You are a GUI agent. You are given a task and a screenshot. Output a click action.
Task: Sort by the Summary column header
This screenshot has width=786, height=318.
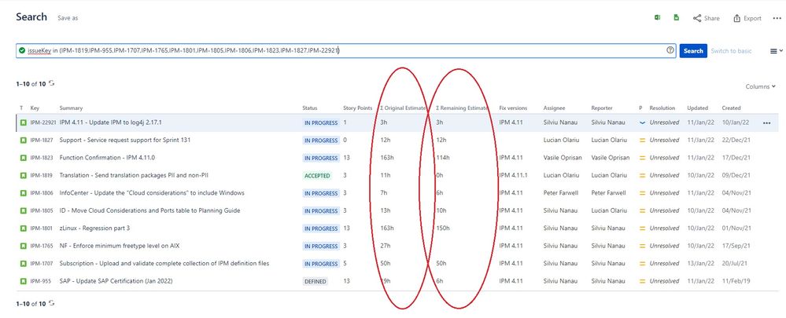(x=71, y=108)
